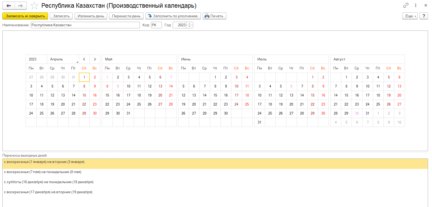The width and height of the screenshot is (432, 207).
Task: Select April 30 in the calendar
Action: pos(95,113)
